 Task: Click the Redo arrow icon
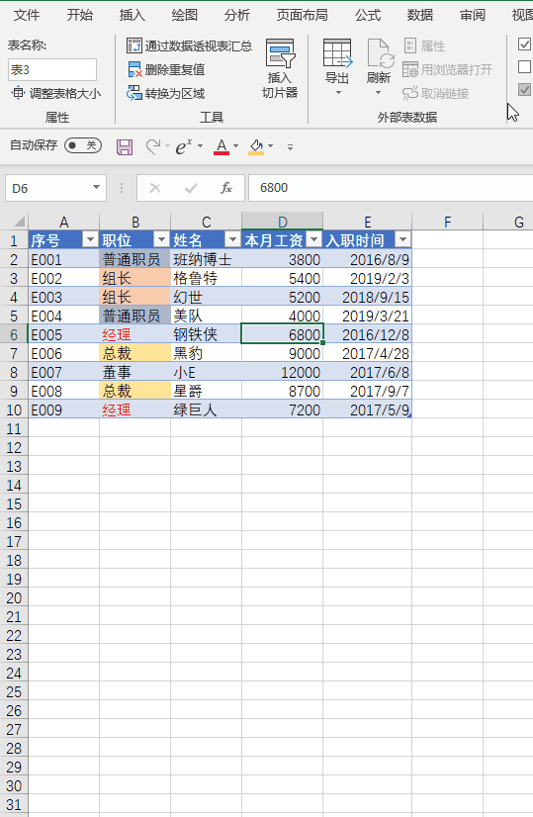[x=152, y=146]
